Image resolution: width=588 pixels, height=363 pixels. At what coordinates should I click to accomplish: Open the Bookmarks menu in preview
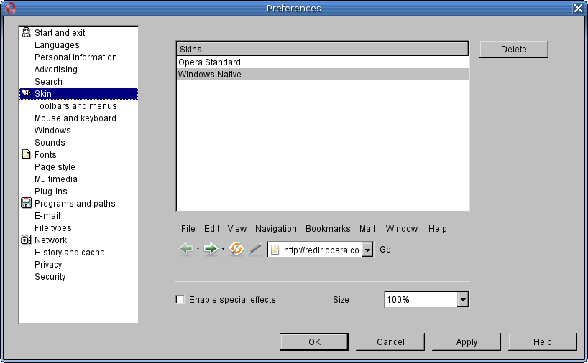pyautogui.click(x=328, y=229)
